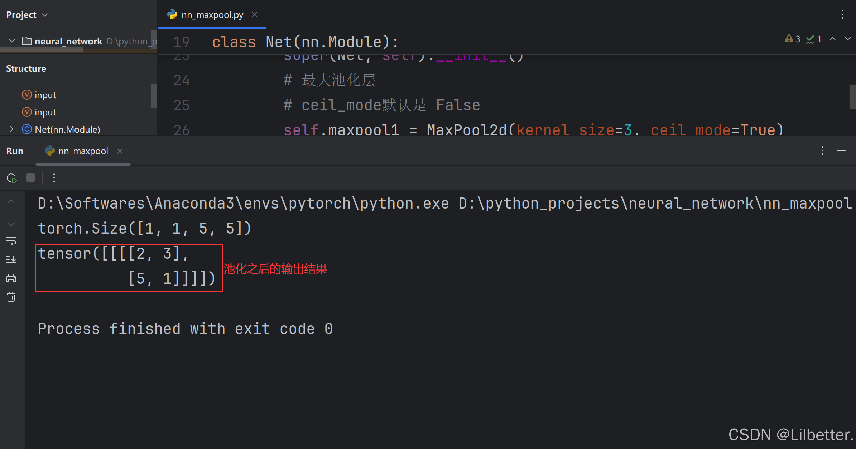856x449 pixels.
Task: Open the Project view dropdown
Action: [x=45, y=15]
